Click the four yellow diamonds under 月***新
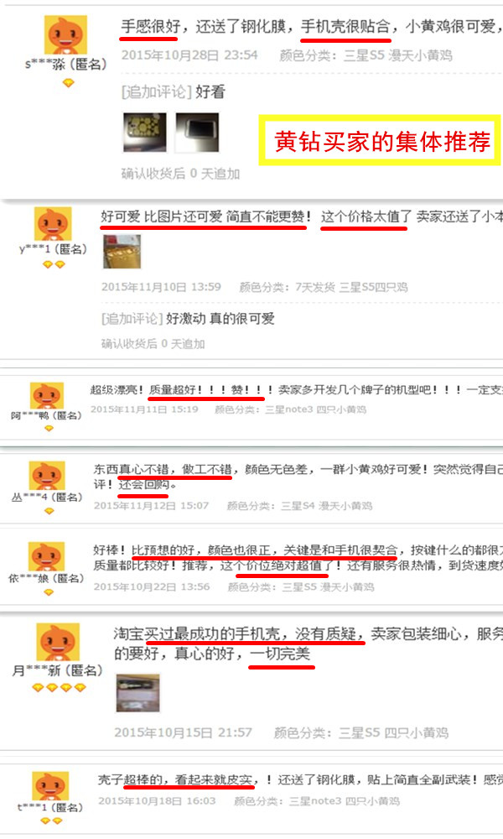The image size is (503, 839). [x=59, y=688]
